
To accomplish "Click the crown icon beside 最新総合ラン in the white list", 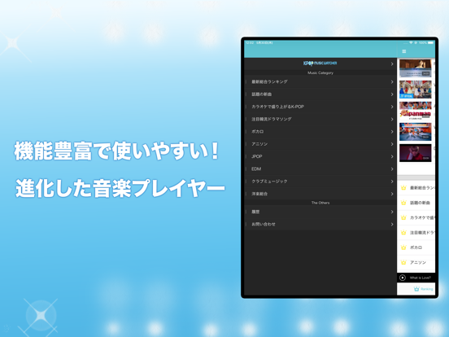I will pyautogui.click(x=403, y=188).
